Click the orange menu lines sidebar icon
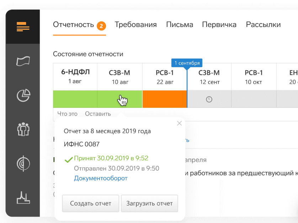The image size is (298, 223). [x=23, y=27]
